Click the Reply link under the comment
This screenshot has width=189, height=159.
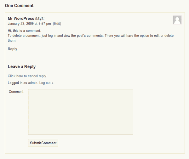pos(12,49)
